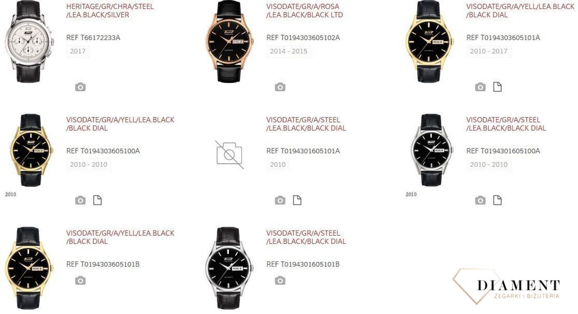This screenshot has height=314, width=578.
Task: Click the Diament Zegarki i Biżuteria logo
Action: pos(507,287)
